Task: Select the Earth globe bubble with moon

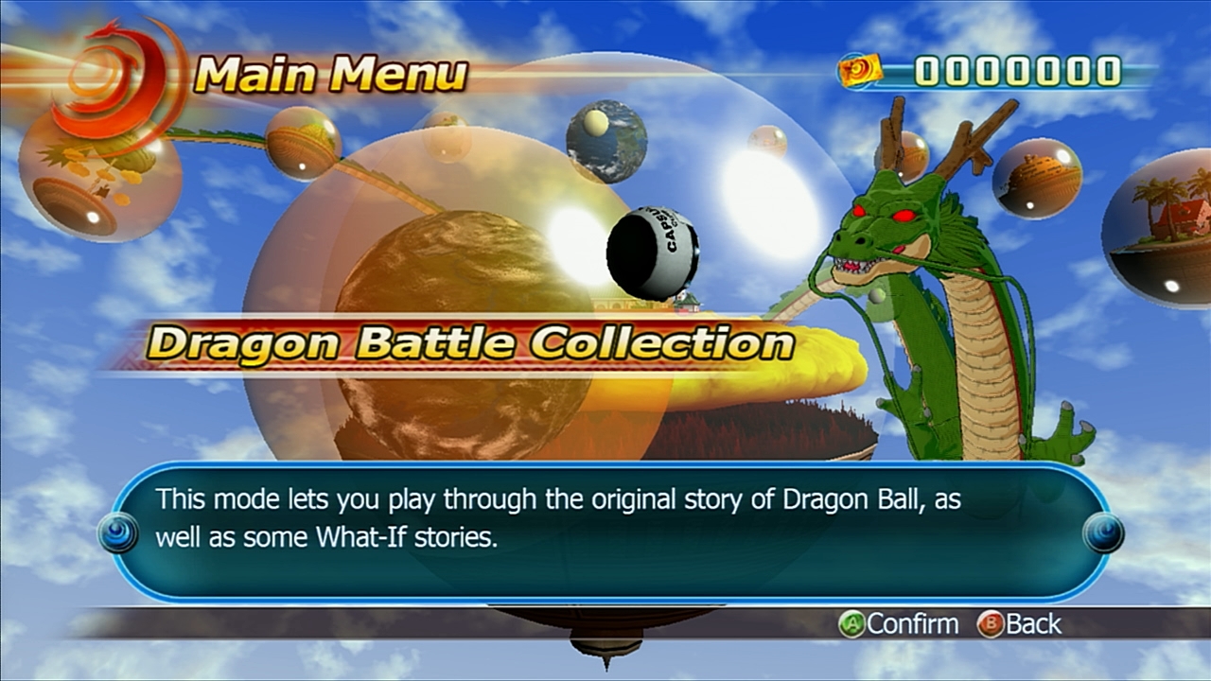Action: pyautogui.click(x=606, y=141)
